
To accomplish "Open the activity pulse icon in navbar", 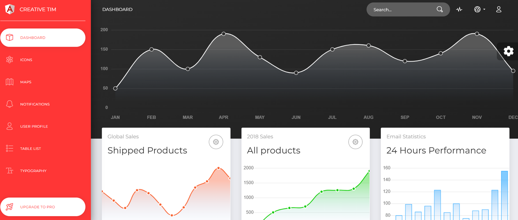I will 459,9.
